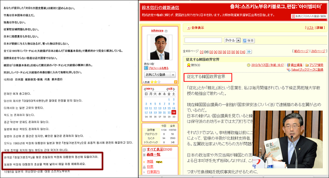Viewport: 329px width, 178px height.
Task: Click the orange help question-mark icon
Action: (176, 82)
